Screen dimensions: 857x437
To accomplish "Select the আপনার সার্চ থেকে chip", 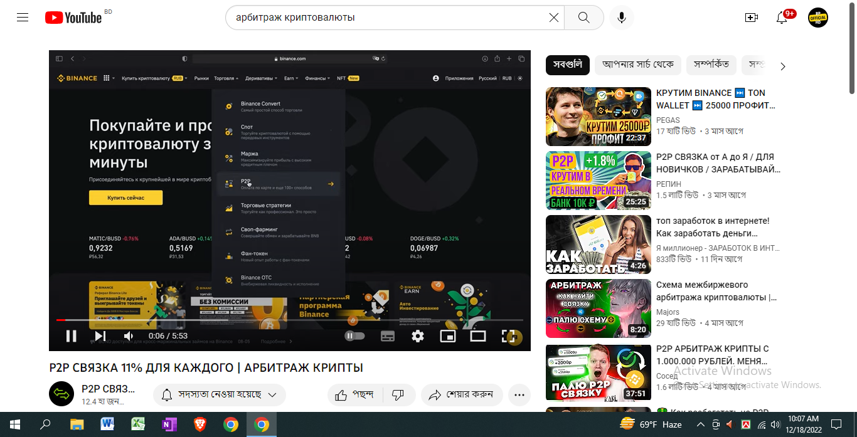I will [x=638, y=65].
